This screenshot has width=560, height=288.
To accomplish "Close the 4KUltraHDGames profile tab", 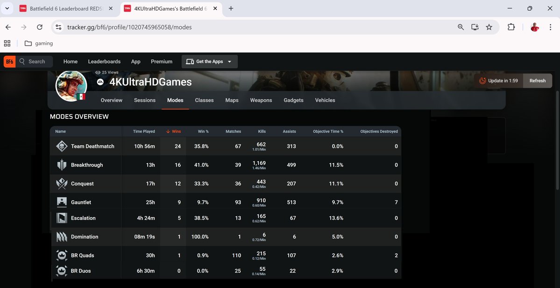I will tap(215, 8).
